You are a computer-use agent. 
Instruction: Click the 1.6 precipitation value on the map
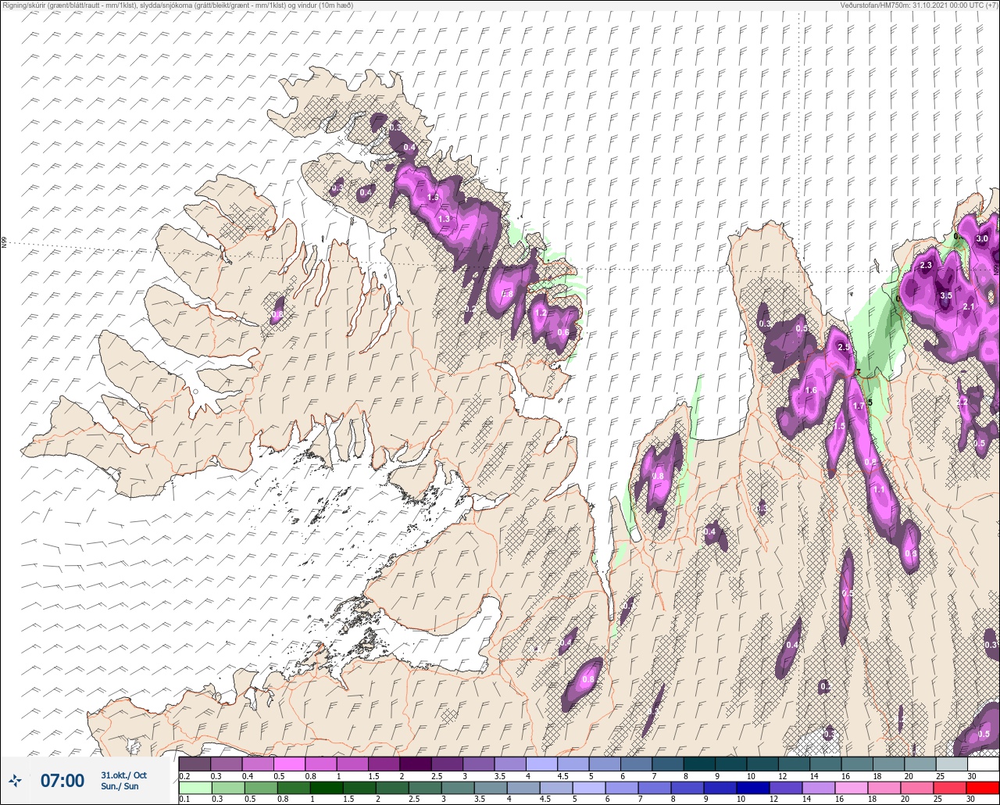(811, 390)
